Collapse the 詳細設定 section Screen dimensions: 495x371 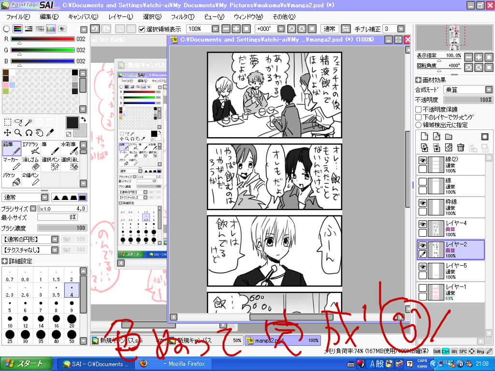click(x=4, y=261)
